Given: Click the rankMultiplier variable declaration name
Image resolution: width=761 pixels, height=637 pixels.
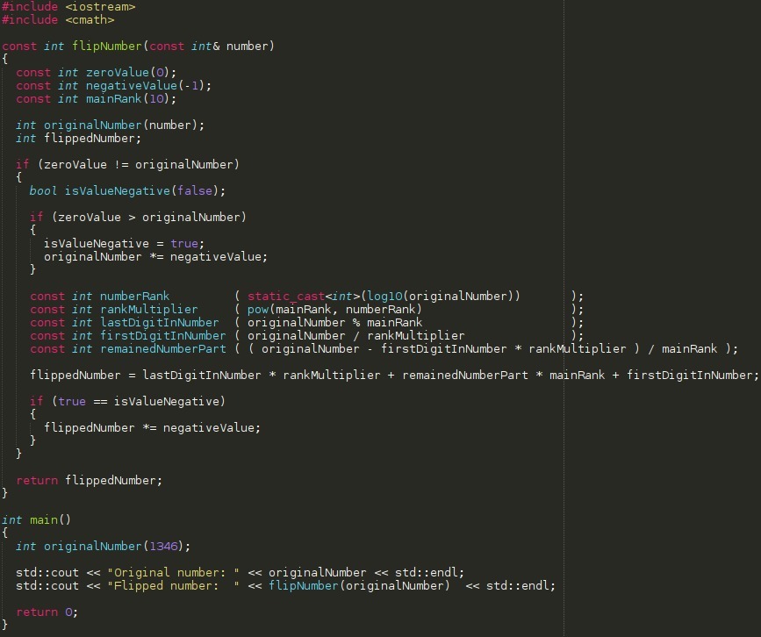Looking at the screenshot, I should (148, 309).
